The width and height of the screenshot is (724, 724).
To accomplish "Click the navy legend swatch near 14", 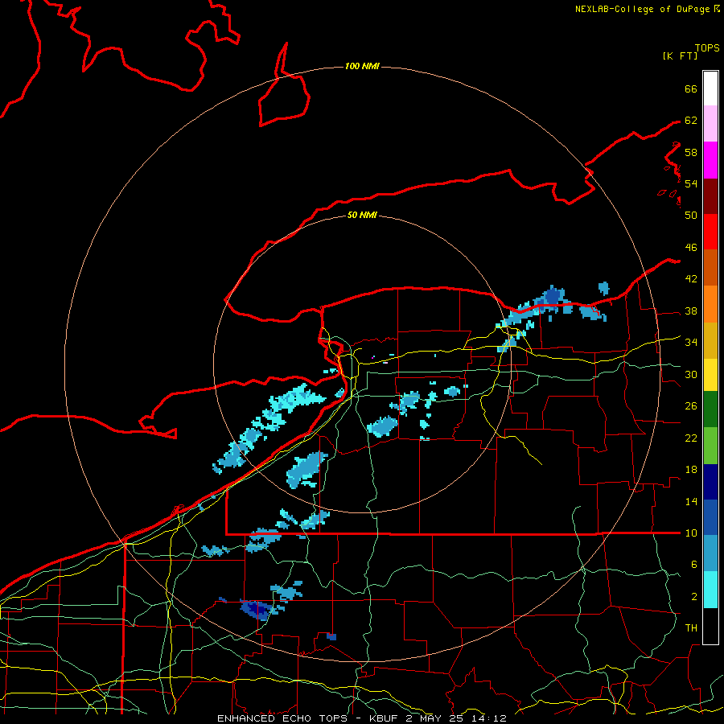I will click(710, 482).
